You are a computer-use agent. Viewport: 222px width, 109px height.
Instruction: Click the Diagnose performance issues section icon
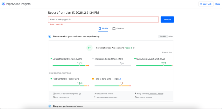click(49, 106)
